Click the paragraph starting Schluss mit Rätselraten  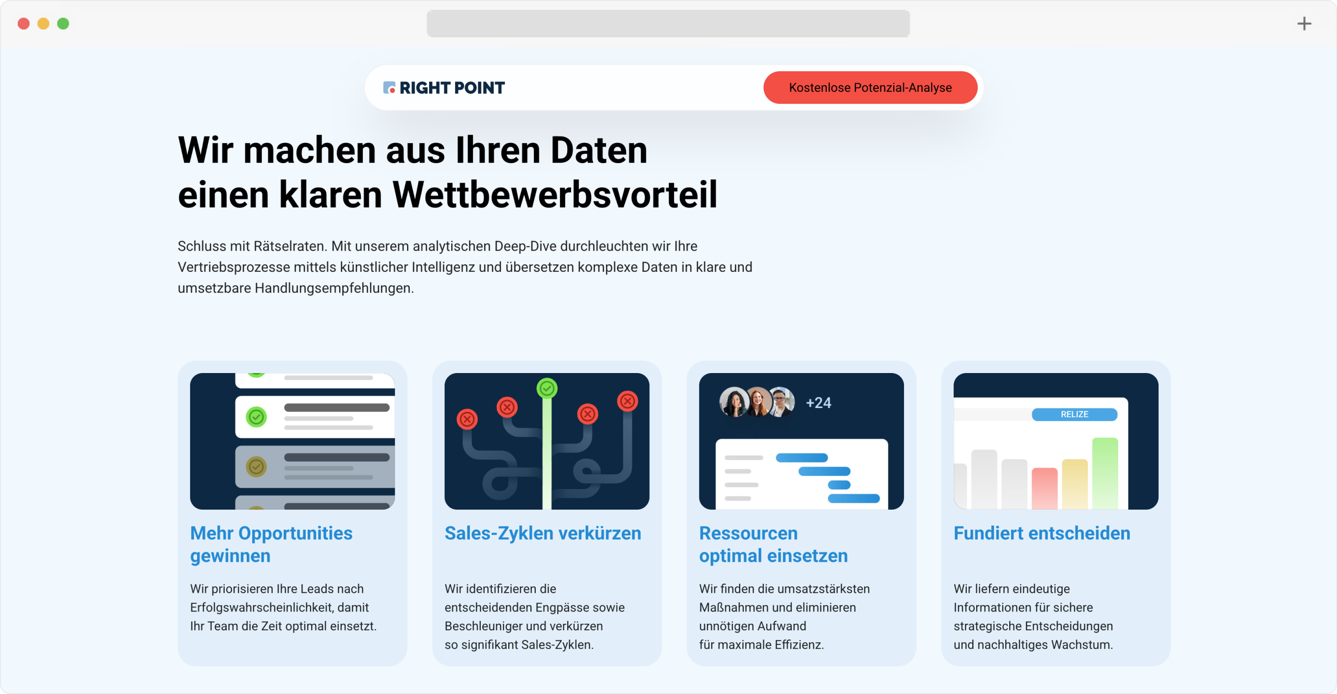(x=465, y=267)
